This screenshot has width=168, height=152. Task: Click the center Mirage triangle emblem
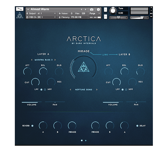click(x=83, y=67)
